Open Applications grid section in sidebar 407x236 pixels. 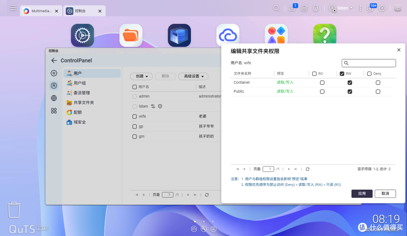pyautogui.click(x=54, y=111)
